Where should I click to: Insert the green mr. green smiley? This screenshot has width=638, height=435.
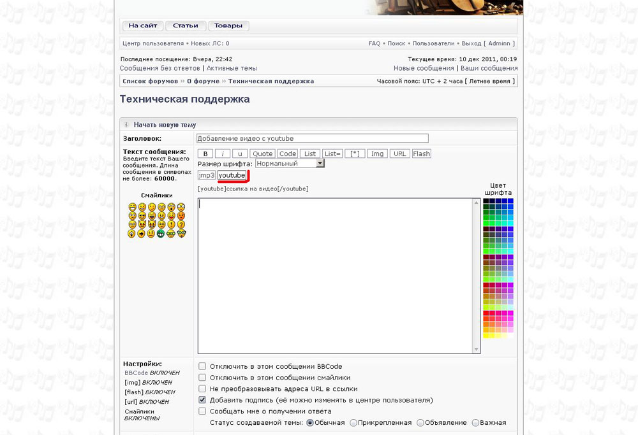[161, 234]
